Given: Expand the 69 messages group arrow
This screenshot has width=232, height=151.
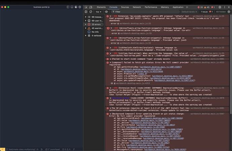Looking at the screenshot, I should click(86, 17).
